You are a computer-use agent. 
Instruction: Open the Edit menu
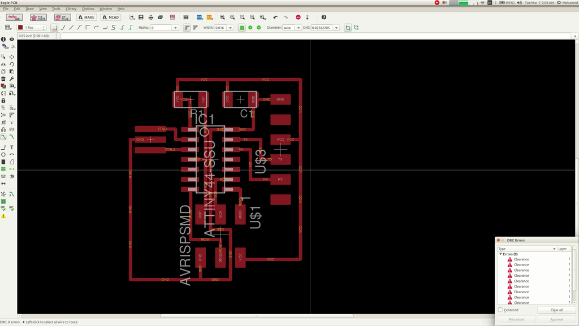(17, 9)
